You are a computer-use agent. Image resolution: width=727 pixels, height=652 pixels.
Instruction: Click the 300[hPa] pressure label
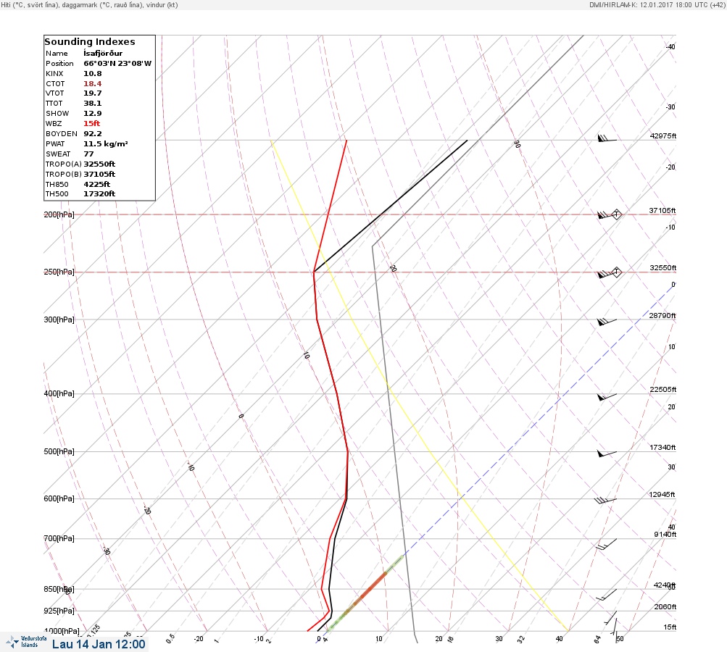(x=59, y=319)
